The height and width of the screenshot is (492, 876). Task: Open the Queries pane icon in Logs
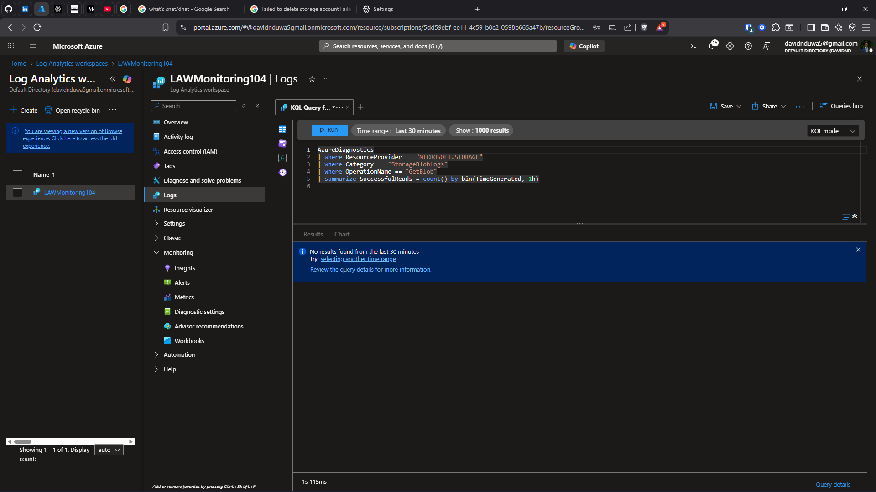pos(282,143)
